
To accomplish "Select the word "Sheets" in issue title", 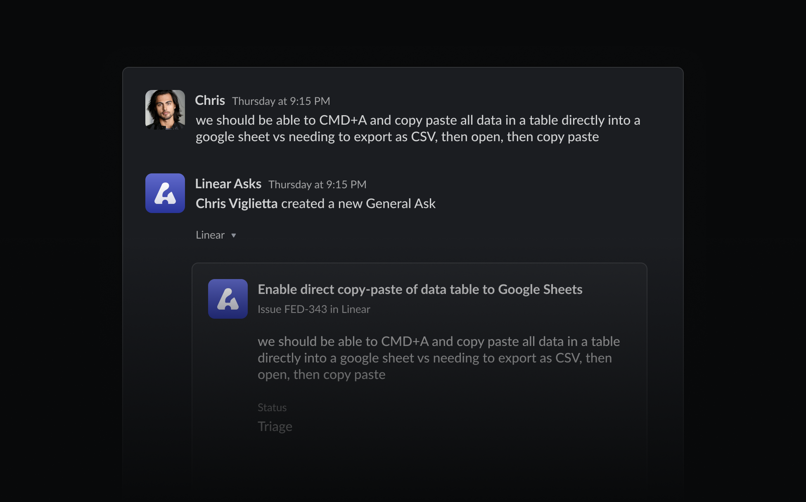I will tap(562, 289).
